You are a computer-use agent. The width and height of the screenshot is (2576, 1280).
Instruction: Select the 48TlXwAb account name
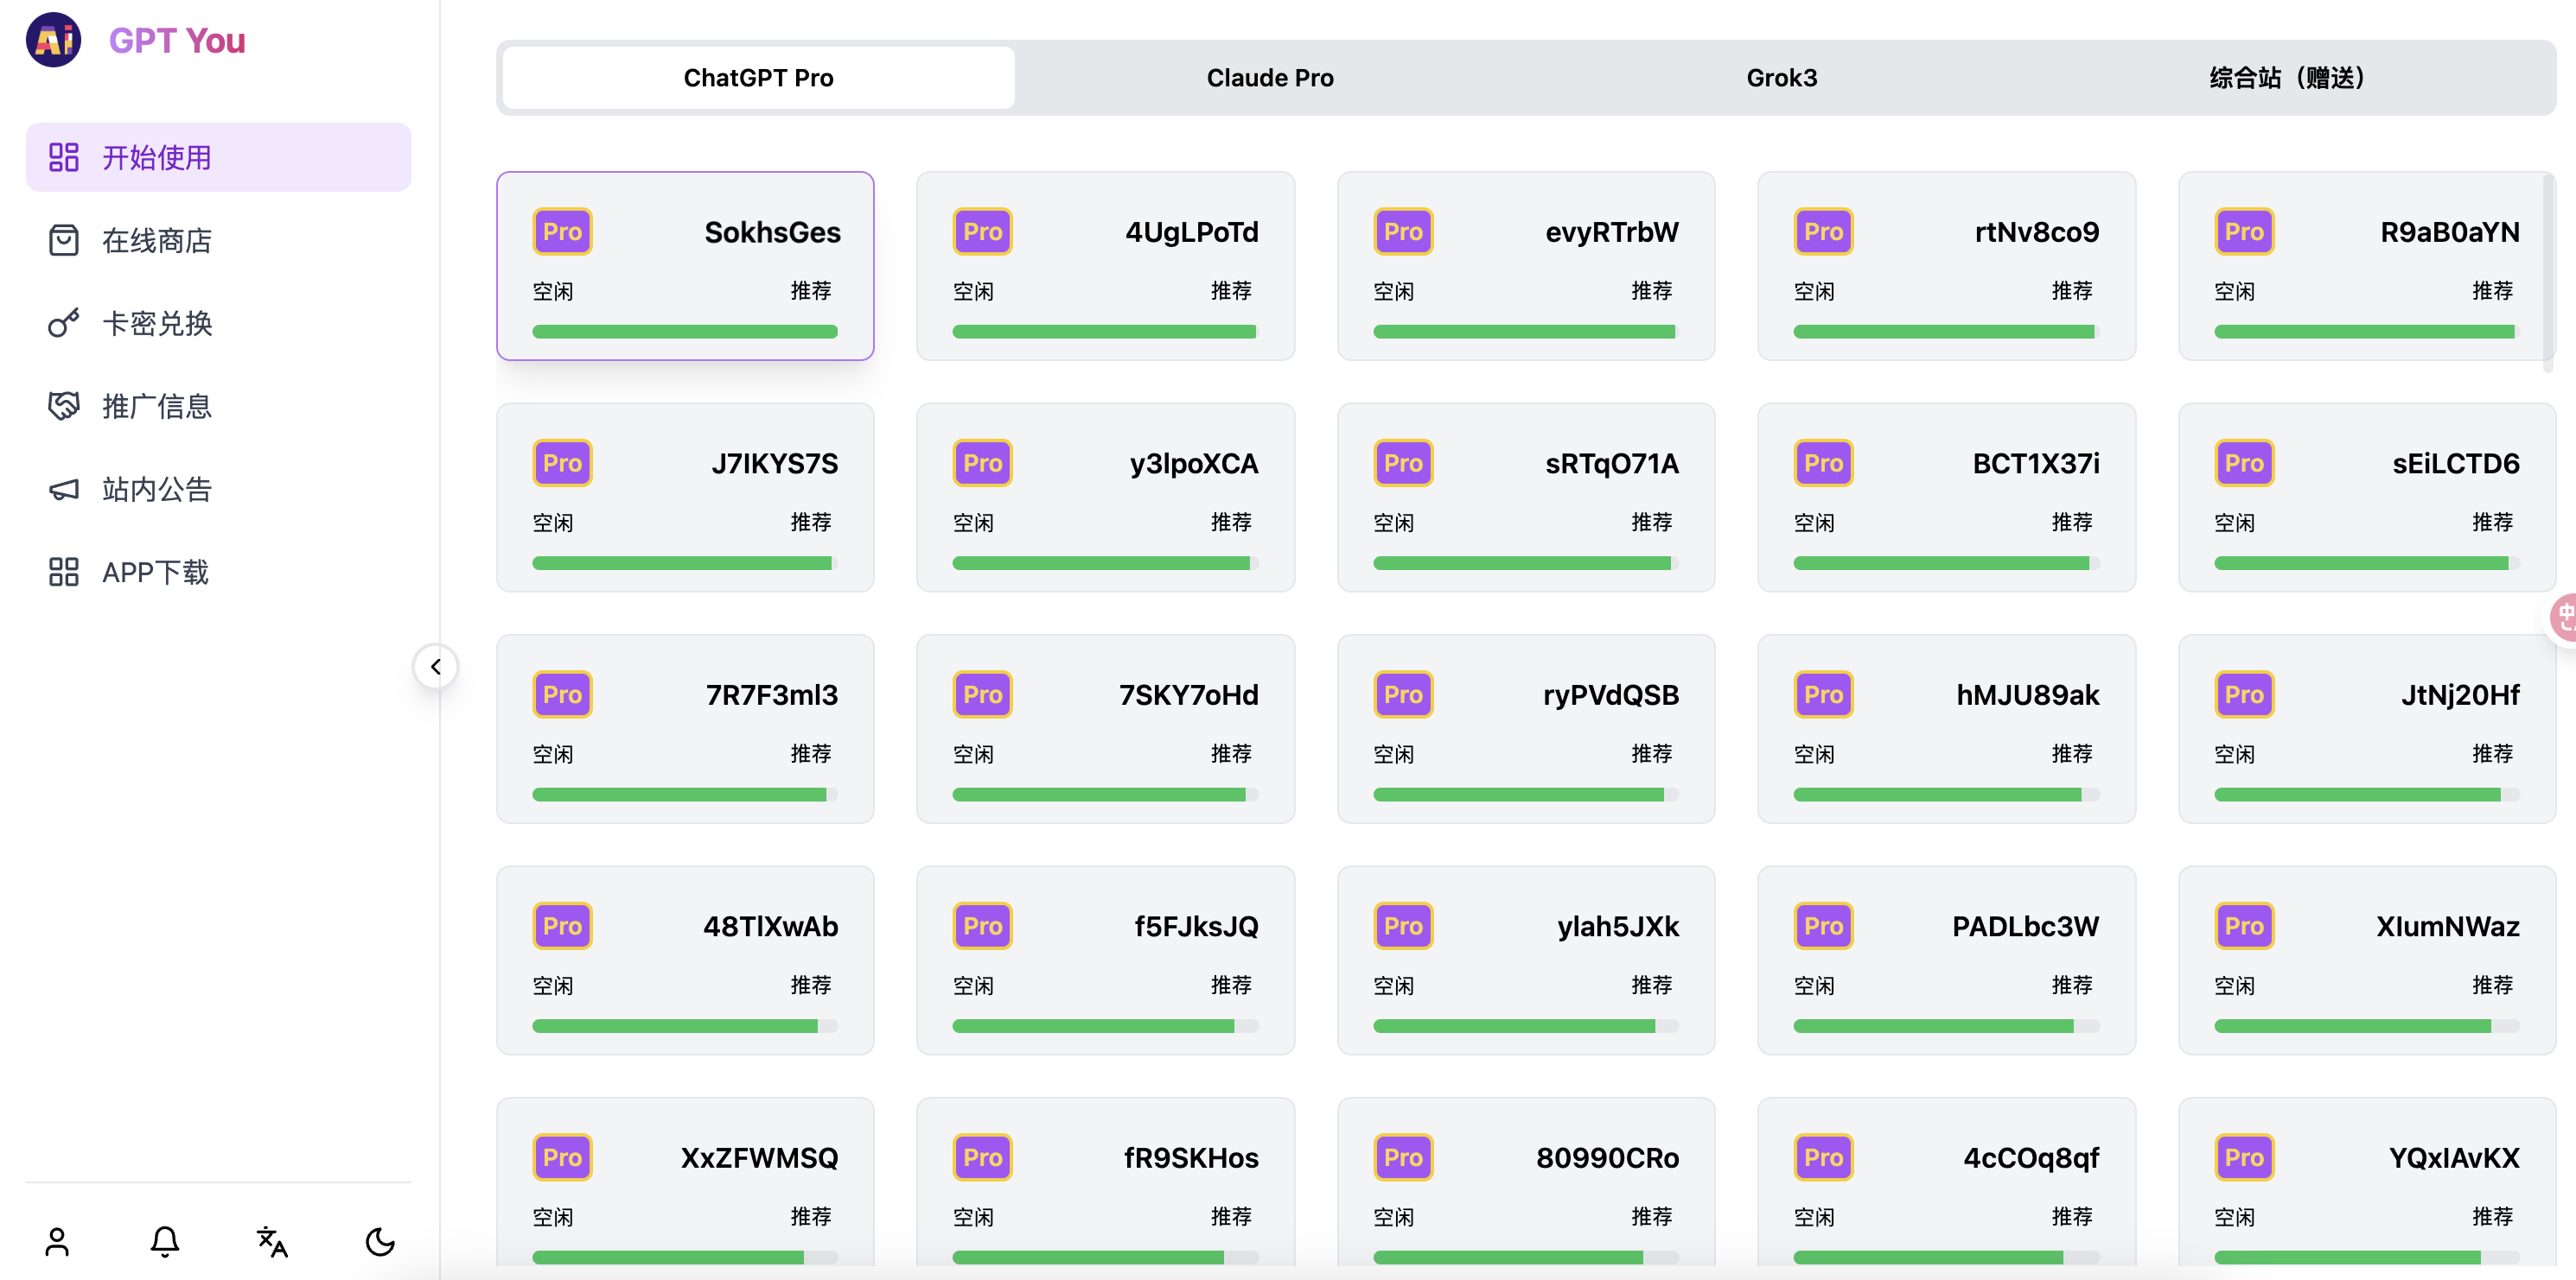(770, 926)
